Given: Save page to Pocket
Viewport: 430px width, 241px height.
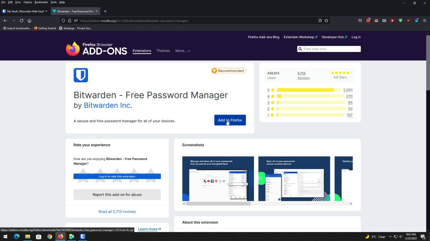Looking at the screenshot, I should (360, 21).
